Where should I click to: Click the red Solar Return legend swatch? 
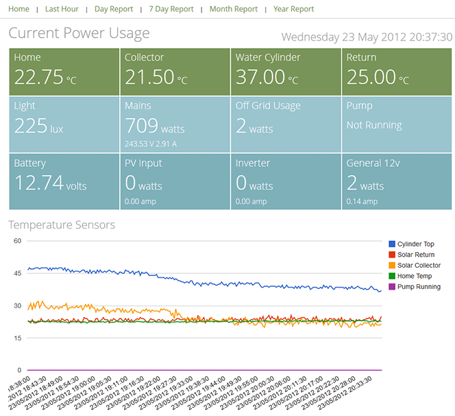click(392, 255)
